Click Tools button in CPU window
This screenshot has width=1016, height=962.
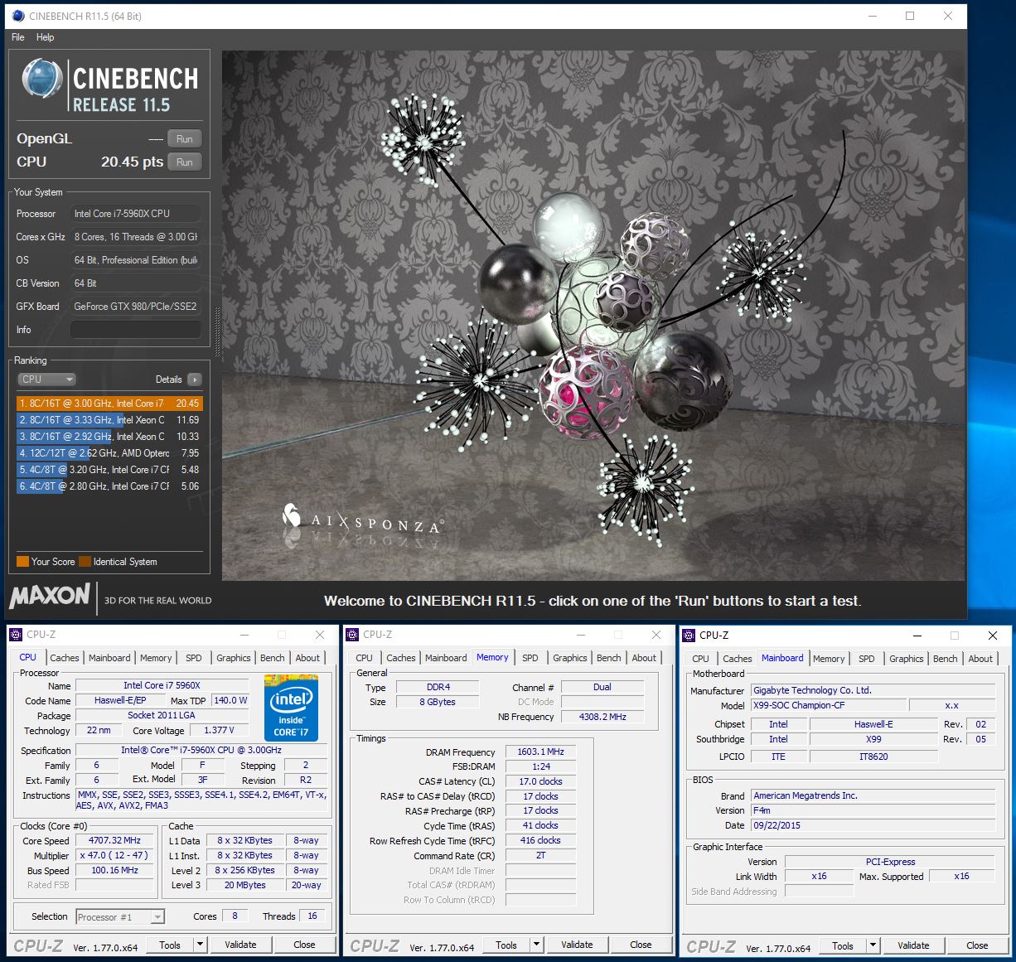tap(170, 945)
